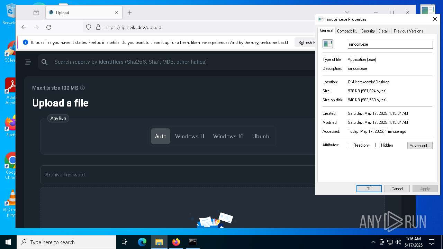Open the Google Chrome desktop shortcut

point(11,166)
